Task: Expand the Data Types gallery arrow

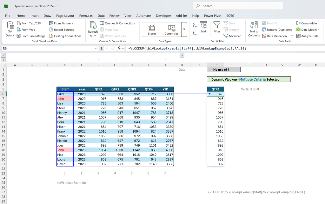Action: pos(184,30)
